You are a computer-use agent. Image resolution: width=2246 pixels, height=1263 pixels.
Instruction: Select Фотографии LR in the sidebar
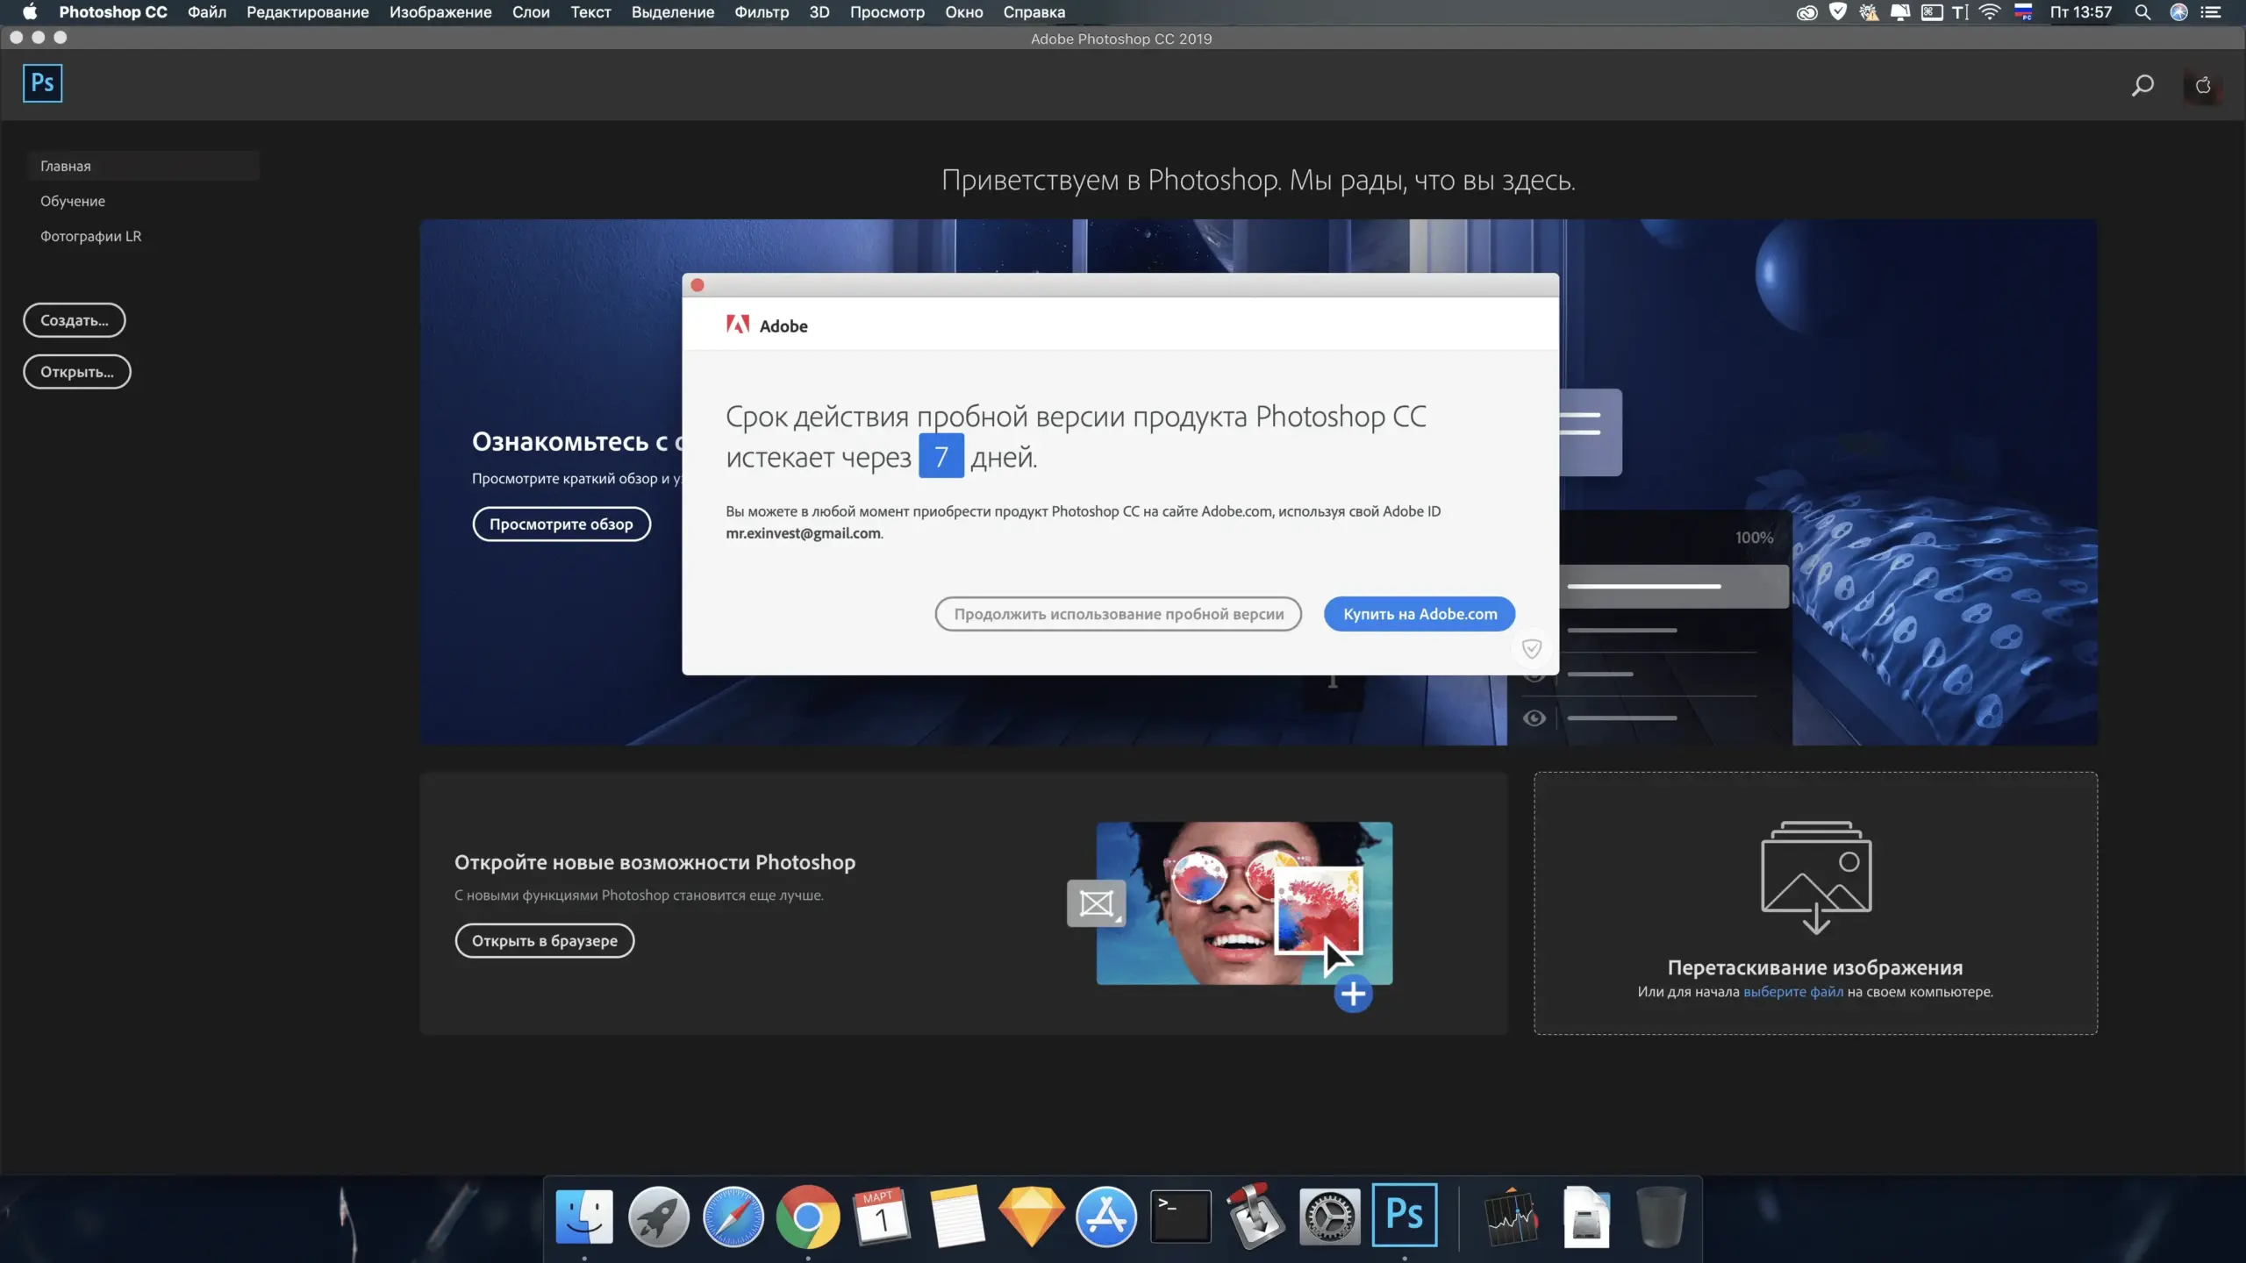click(x=90, y=236)
